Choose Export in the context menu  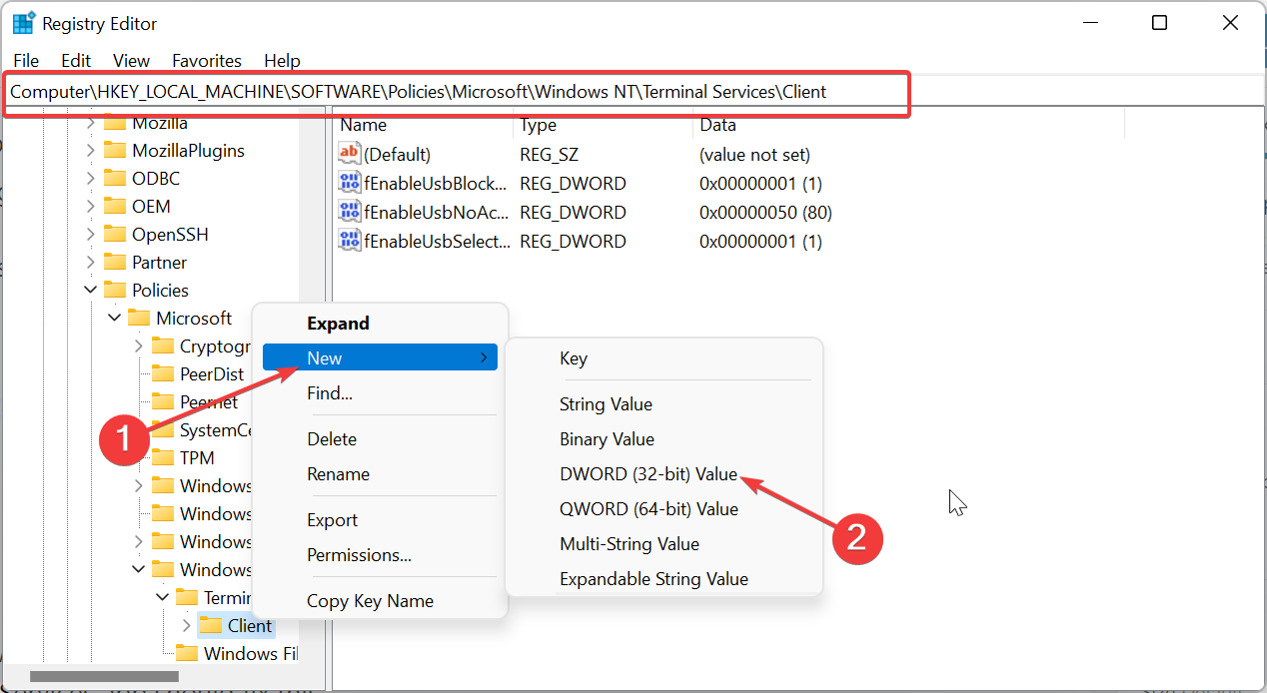(380, 520)
